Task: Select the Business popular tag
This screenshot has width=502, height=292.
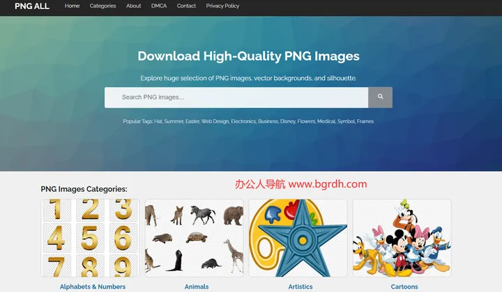Action: pos(268,121)
